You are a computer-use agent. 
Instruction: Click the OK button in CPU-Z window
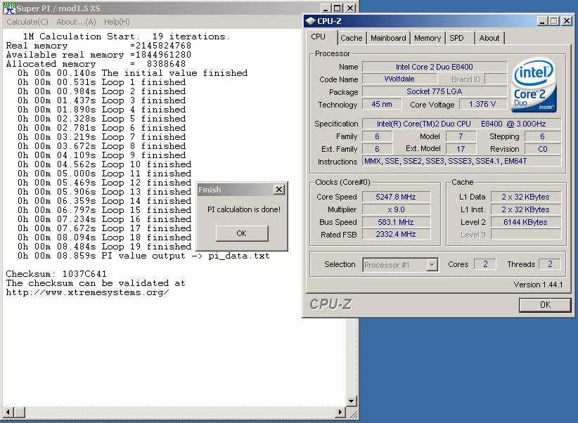tap(545, 305)
